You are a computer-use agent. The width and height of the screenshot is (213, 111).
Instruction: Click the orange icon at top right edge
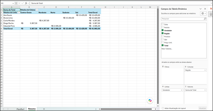coord(211,9)
